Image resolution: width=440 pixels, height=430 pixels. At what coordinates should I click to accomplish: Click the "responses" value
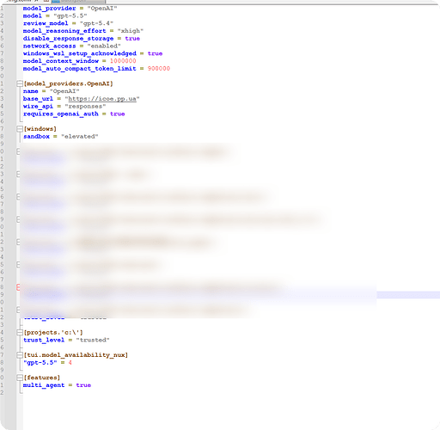pyautogui.click(x=85, y=107)
